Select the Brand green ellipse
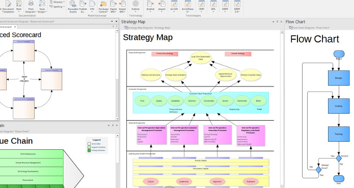 click(x=258, y=101)
